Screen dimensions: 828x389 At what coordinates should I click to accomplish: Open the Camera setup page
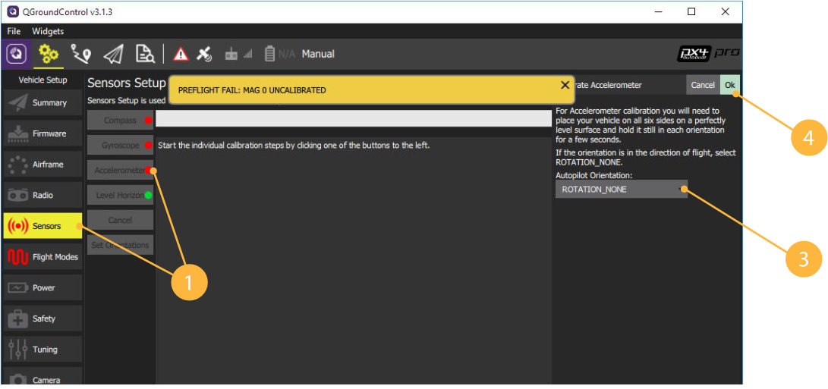43,378
